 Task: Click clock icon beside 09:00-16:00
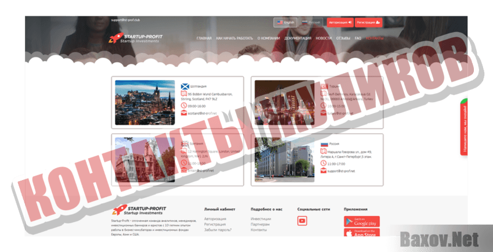click(x=184, y=106)
